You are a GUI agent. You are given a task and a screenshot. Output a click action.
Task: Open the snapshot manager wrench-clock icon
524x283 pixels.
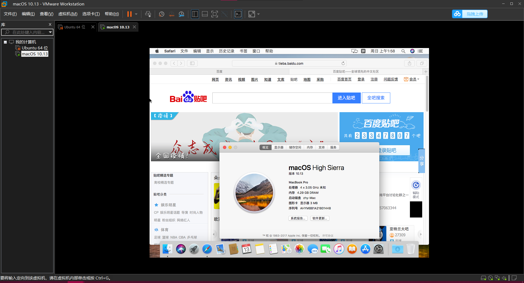click(181, 14)
